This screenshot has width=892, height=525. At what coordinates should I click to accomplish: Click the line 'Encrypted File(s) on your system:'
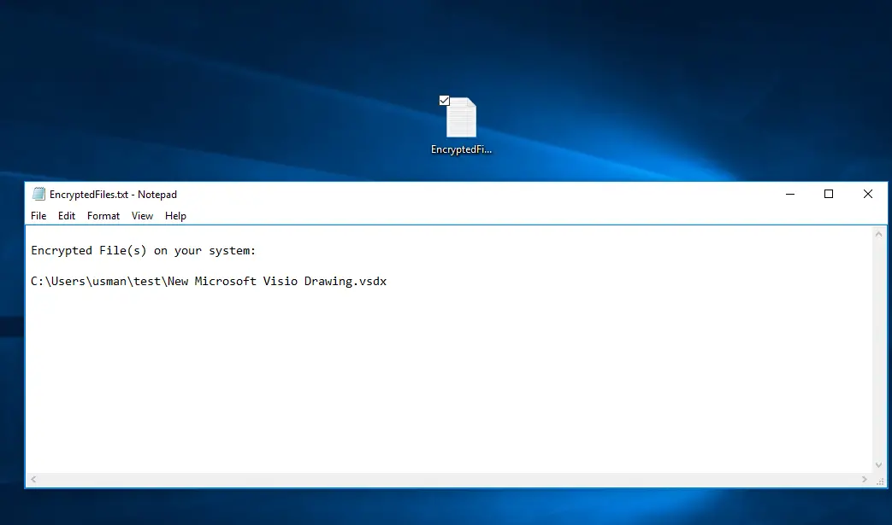(144, 250)
